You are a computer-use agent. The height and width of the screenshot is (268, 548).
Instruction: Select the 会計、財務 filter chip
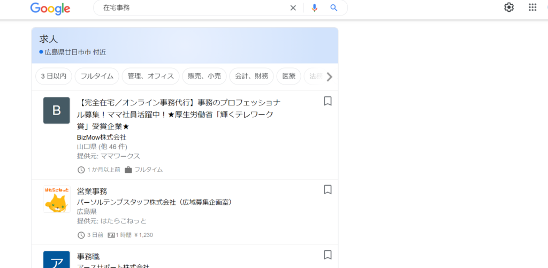click(252, 76)
